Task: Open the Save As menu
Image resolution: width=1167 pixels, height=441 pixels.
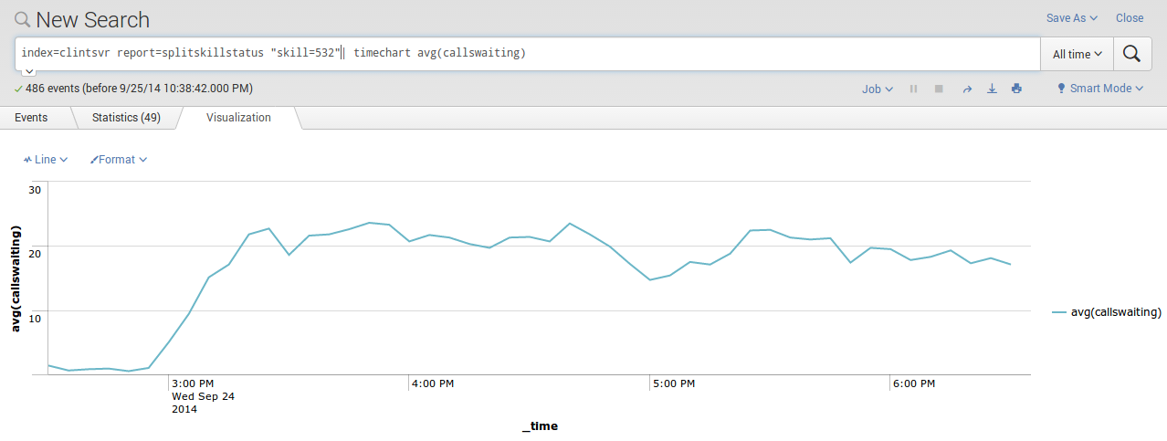Action: tap(1071, 18)
